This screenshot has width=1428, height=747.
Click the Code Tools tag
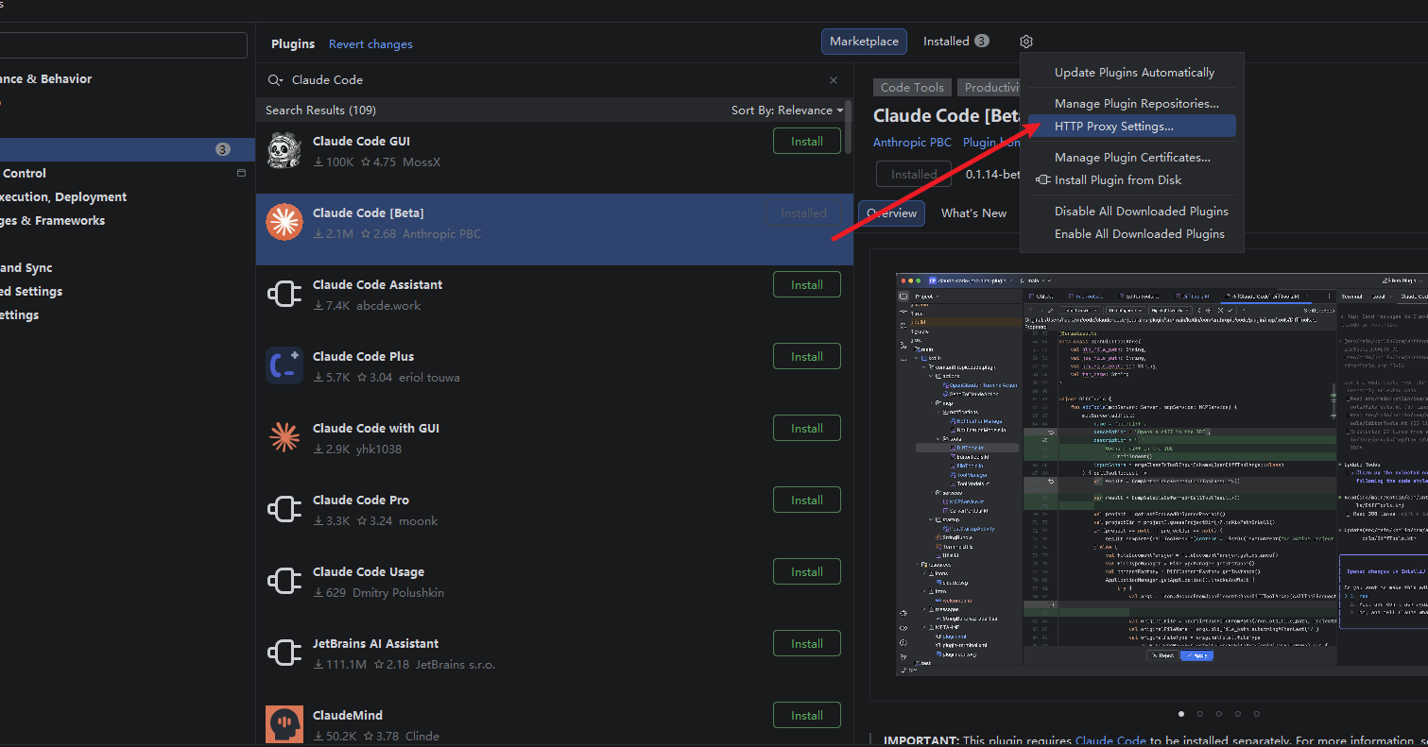(x=912, y=88)
